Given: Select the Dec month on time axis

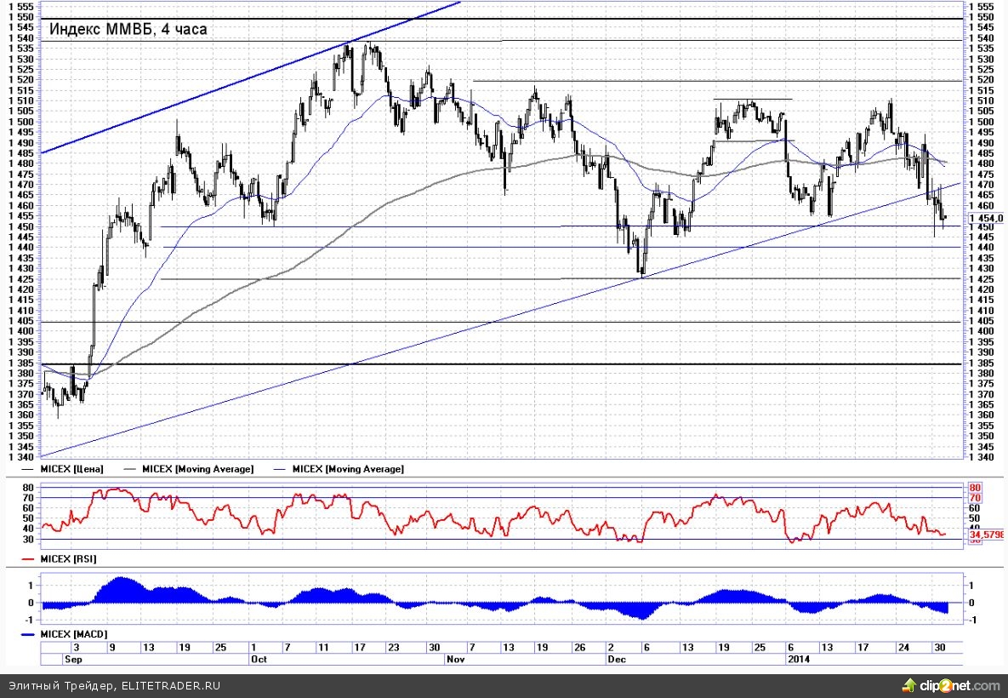Looking at the screenshot, I should pyautogui.click(x=616, y=659).
